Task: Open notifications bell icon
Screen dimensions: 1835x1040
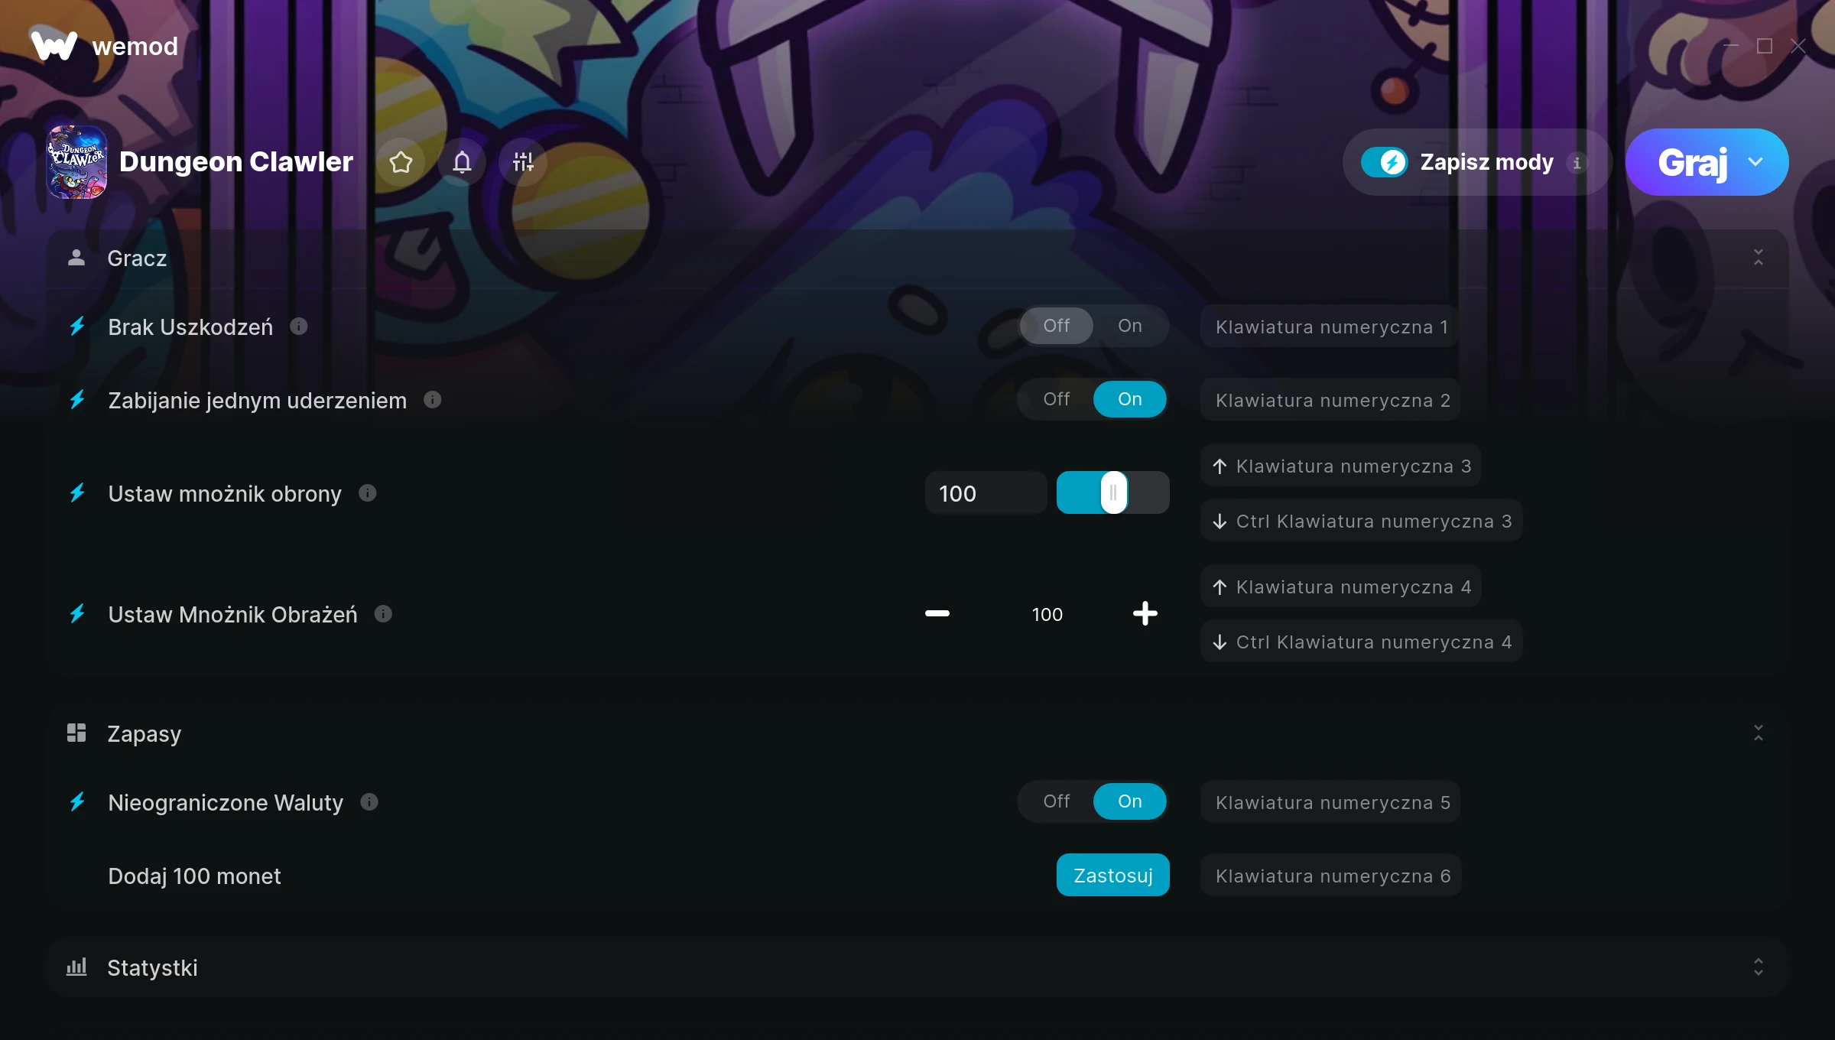Action: click(462, 162)
